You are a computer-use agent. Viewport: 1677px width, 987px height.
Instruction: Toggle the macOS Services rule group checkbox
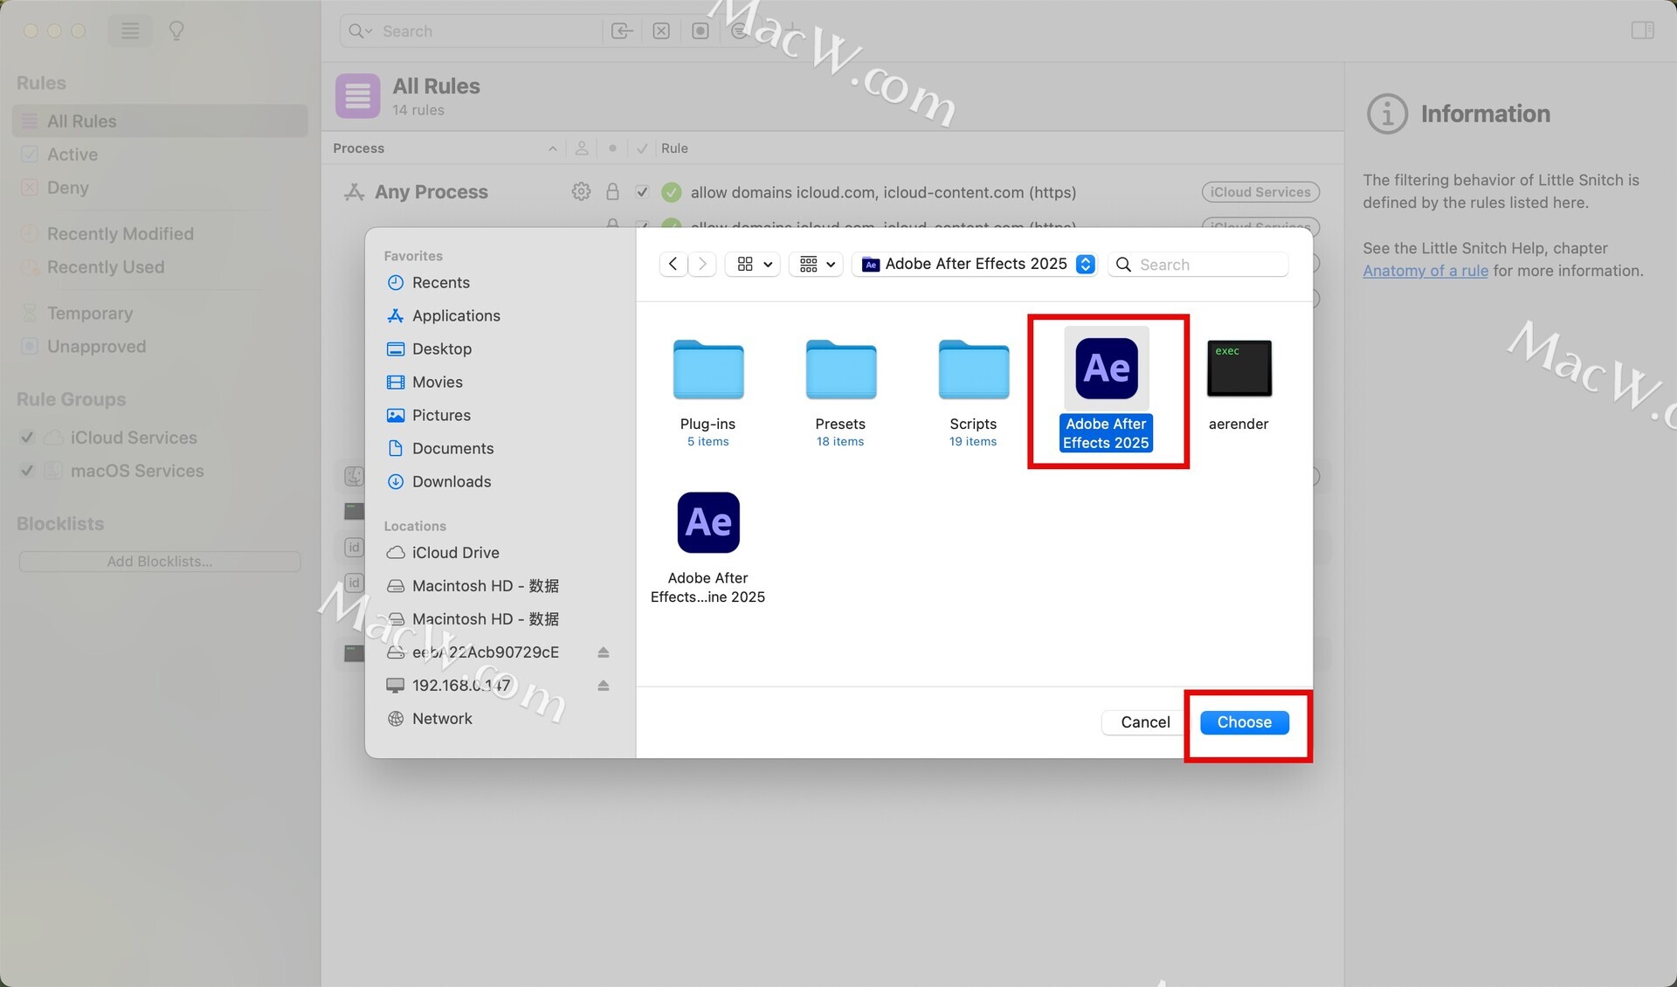[x=27, y=471]
